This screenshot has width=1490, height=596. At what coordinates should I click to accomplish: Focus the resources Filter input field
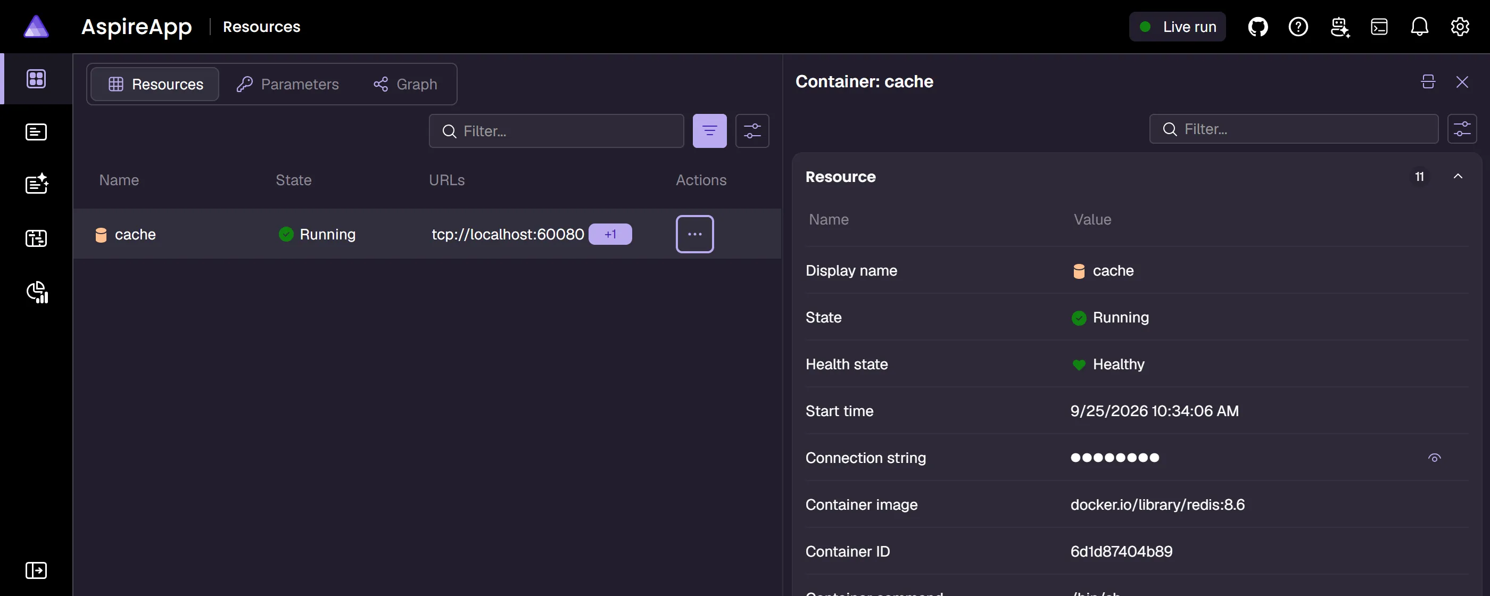tap(557, 131)
